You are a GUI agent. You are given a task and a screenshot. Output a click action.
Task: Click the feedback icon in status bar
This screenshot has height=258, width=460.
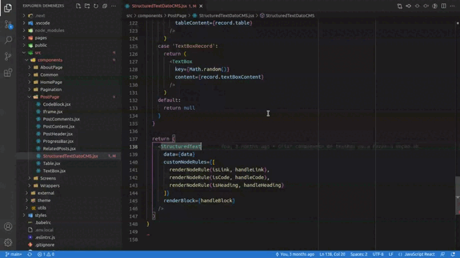pyautogui.click(x=443, y=254)
